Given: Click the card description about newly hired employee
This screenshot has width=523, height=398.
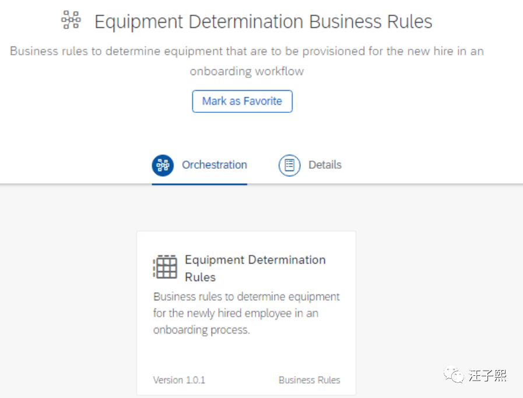Looking at the screenshot, I should click(246, 313).
